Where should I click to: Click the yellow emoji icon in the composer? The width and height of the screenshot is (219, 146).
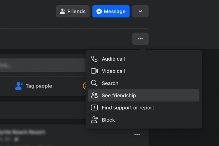[x=84, y=86]
